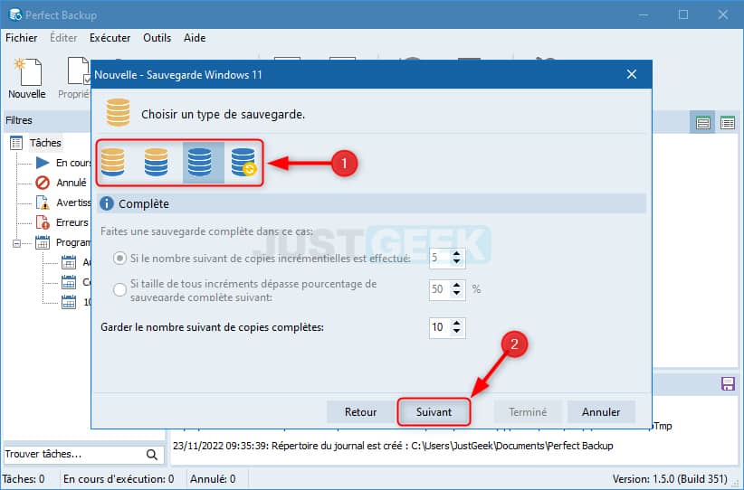The image size is (744, 490).
Task: Open the Éditer menu
Action: (63, 38)
